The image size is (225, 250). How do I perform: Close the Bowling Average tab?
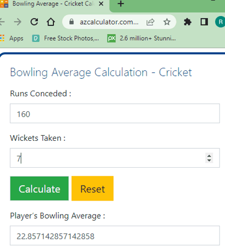101,3
